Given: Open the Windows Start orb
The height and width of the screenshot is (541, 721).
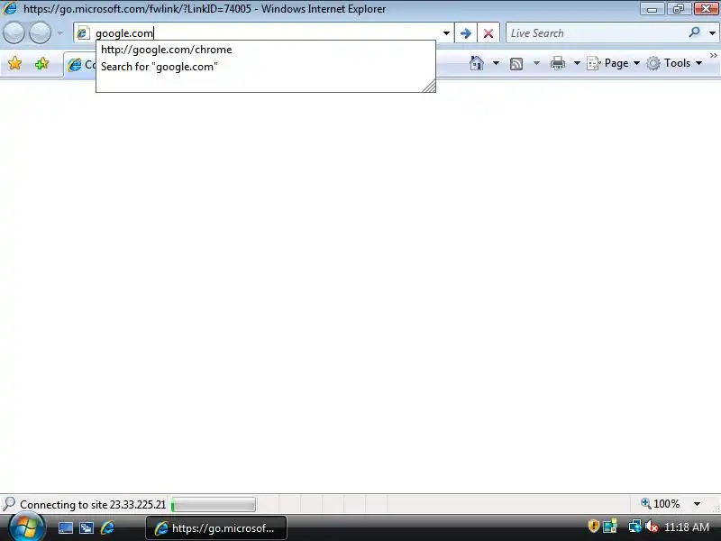Looking at the screenshot, I should coord(26,527).
